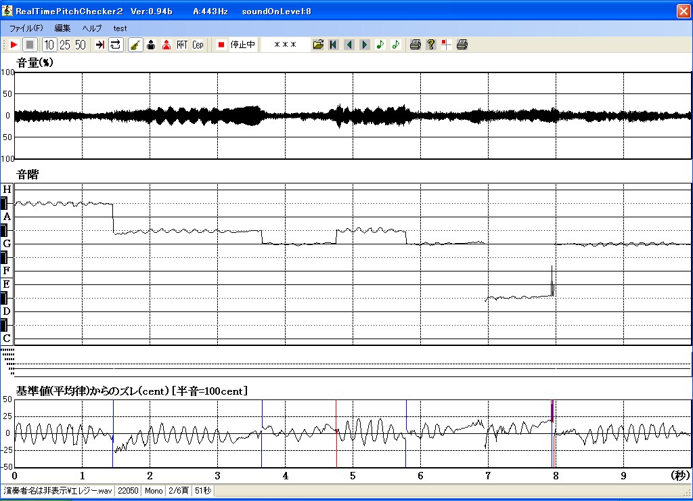The width and height of the screenshot is (693, 501).
Task: Click the last printer icon in toolbar
Action: point(462,45)
